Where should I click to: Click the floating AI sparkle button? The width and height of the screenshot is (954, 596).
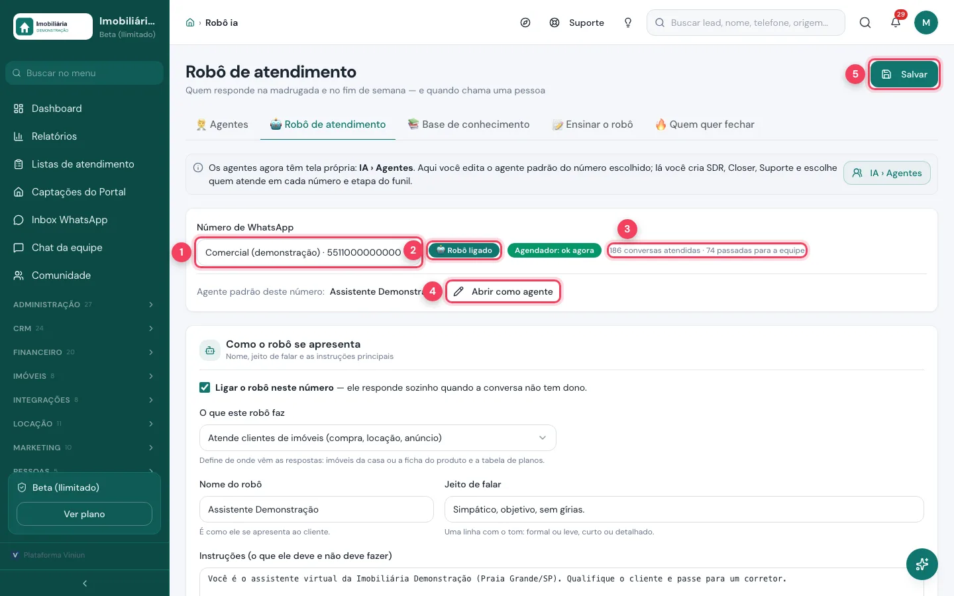pyautogui.click(x=922, y=564)
